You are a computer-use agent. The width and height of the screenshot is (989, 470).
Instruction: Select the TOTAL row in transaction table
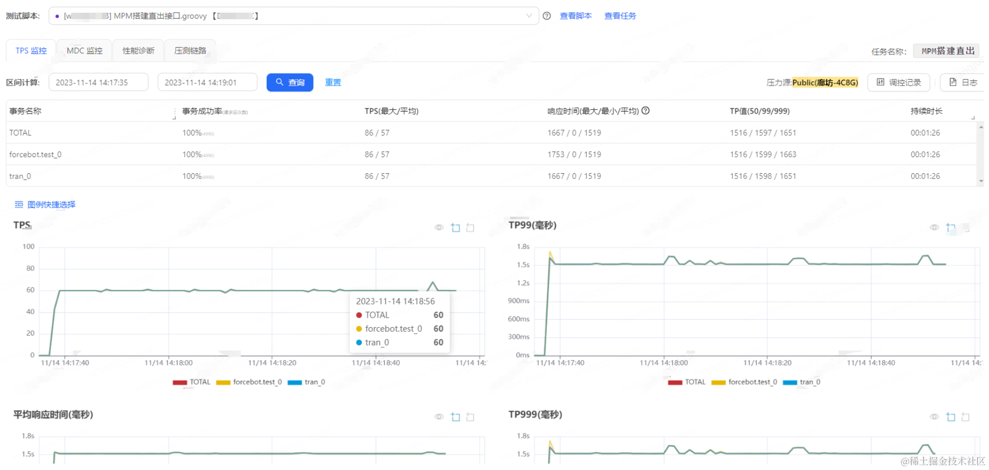click(x=491, y=133)
